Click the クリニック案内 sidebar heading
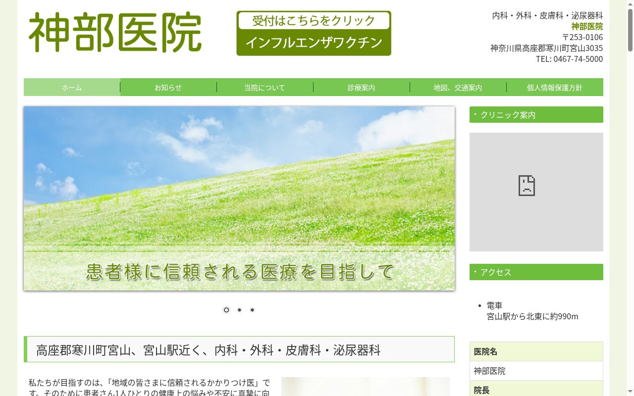634x396 pixels. 536,115
